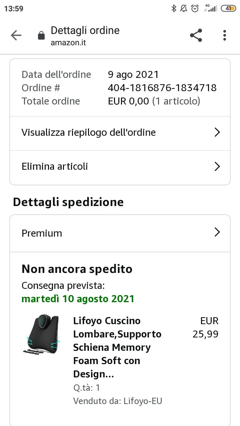Tap the alarm clock status icon
Screen dimensions: 240x426
coord(195,9)
